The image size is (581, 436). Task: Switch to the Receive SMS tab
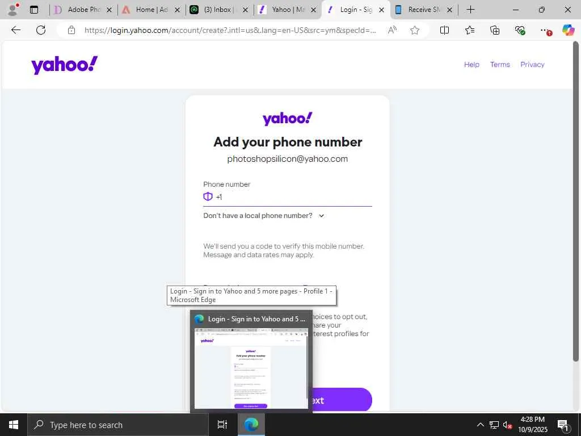click(x=424, y=10)
